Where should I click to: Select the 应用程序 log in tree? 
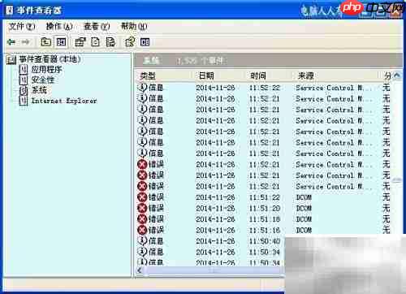(46, 69)
